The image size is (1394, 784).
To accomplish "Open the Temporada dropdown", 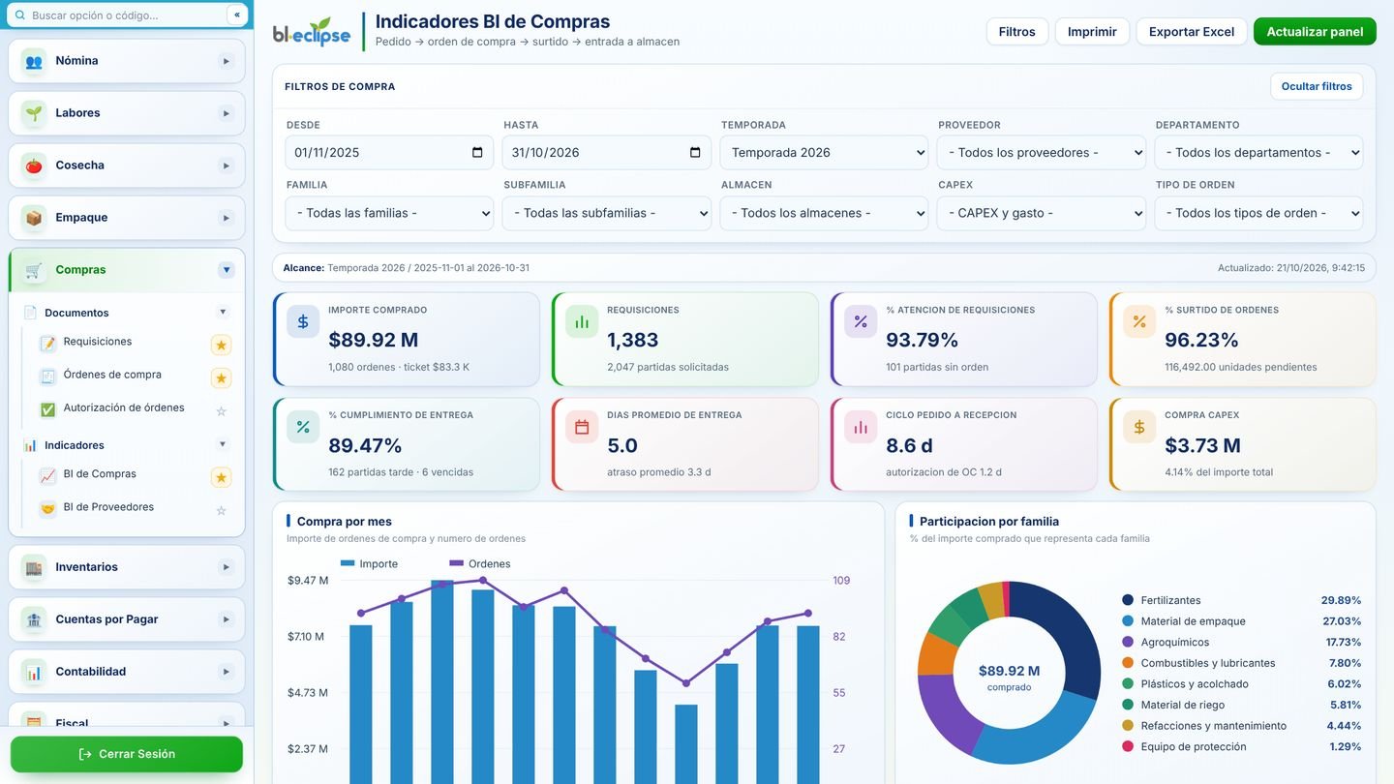I will 824,152.
